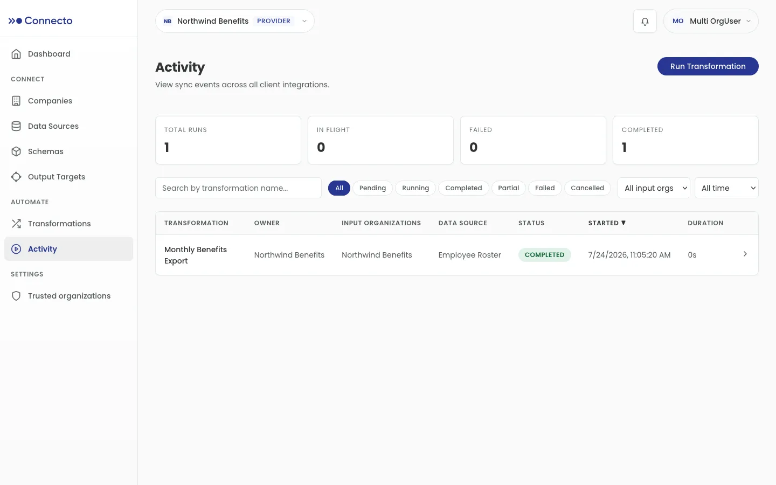Filter by Partial status
776x485 pixels.
pyautogui.click(x=509, y=188)
